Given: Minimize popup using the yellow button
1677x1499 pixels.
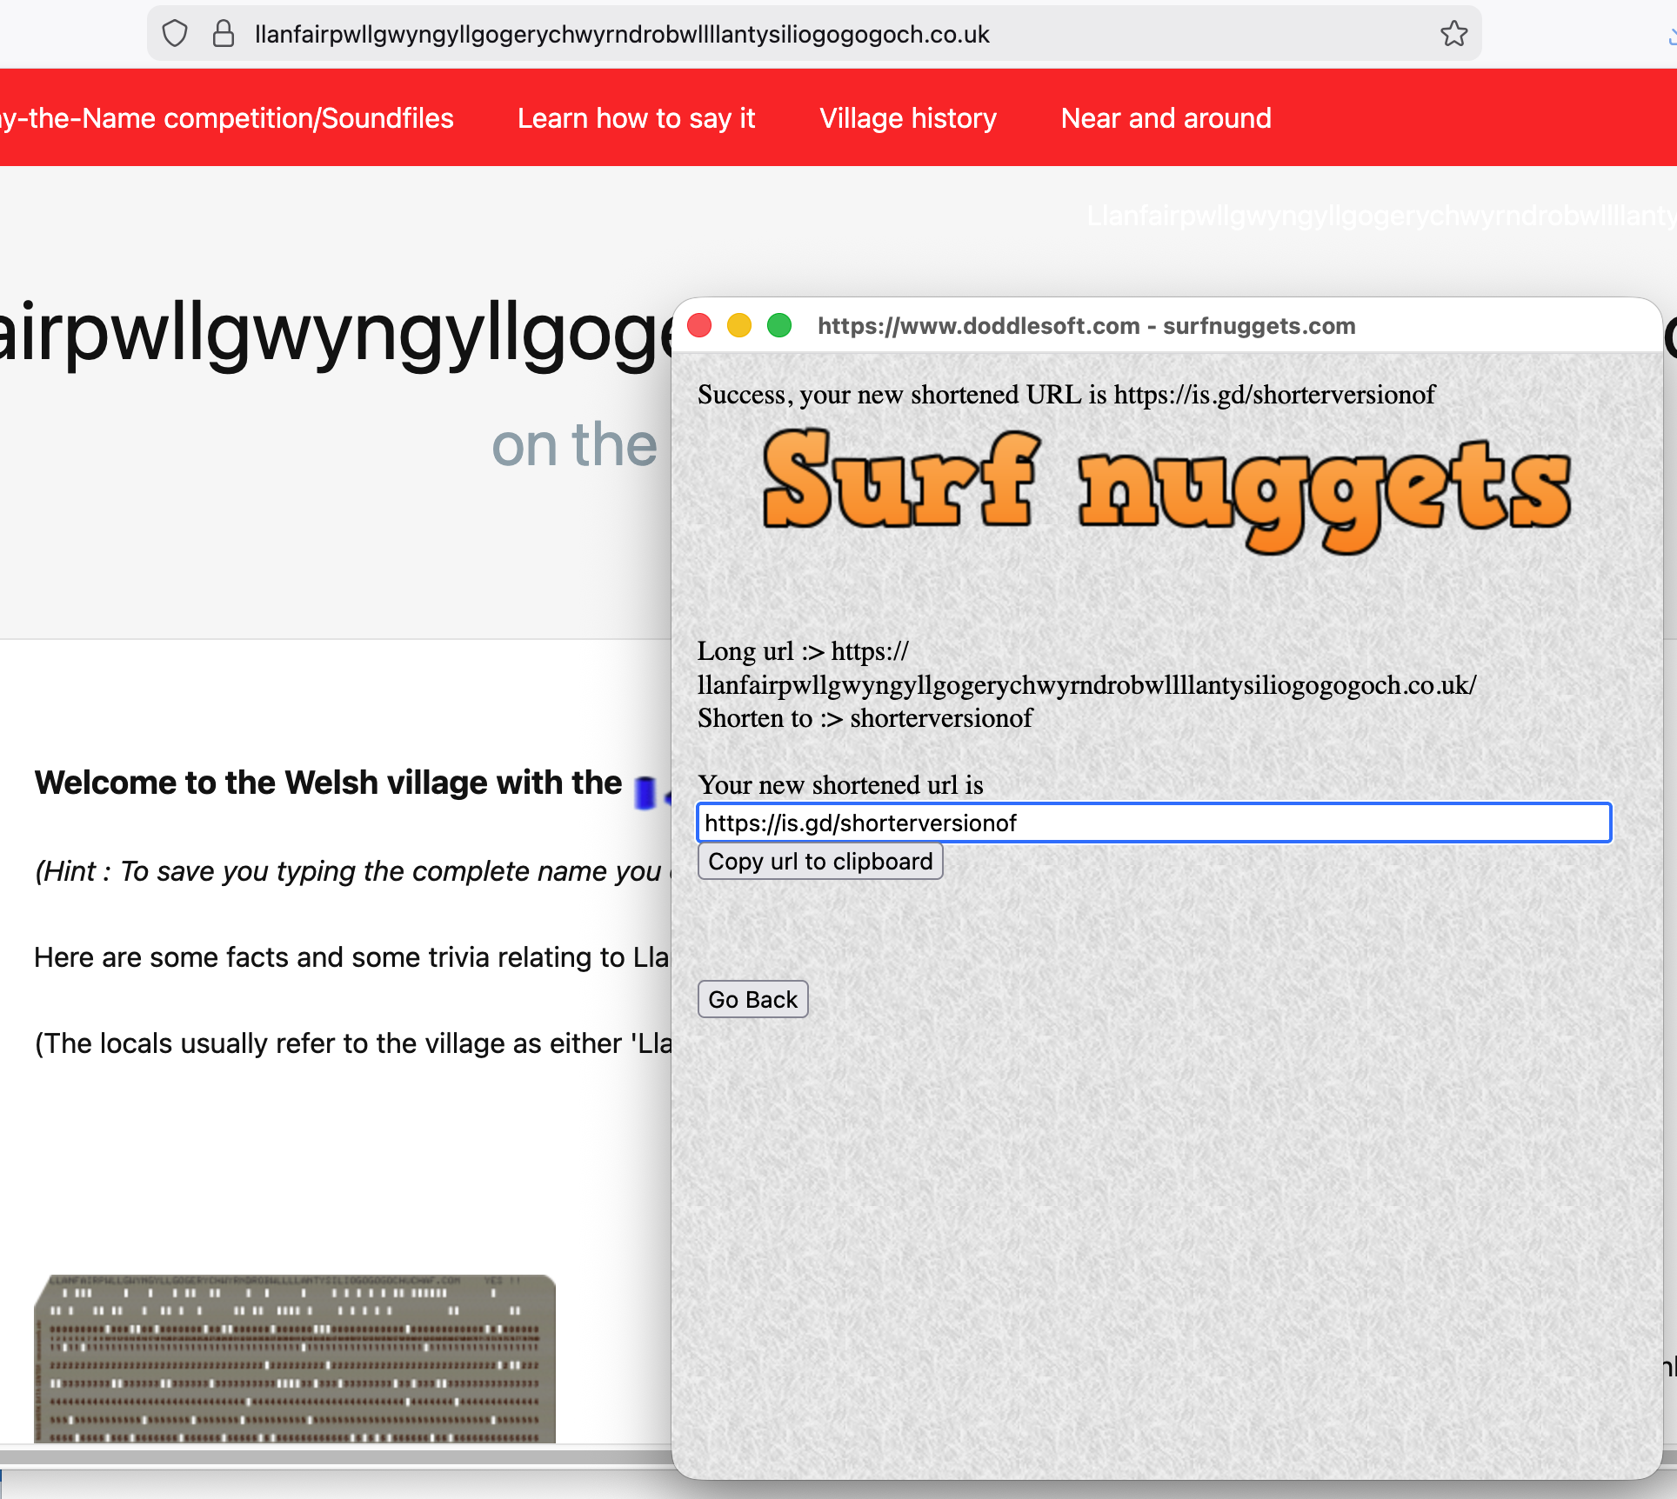Looking at the screenshot, I should pos(739,325).
